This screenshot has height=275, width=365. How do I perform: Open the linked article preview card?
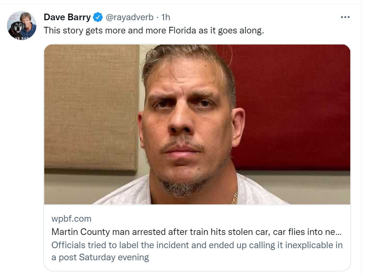[197, 154]
